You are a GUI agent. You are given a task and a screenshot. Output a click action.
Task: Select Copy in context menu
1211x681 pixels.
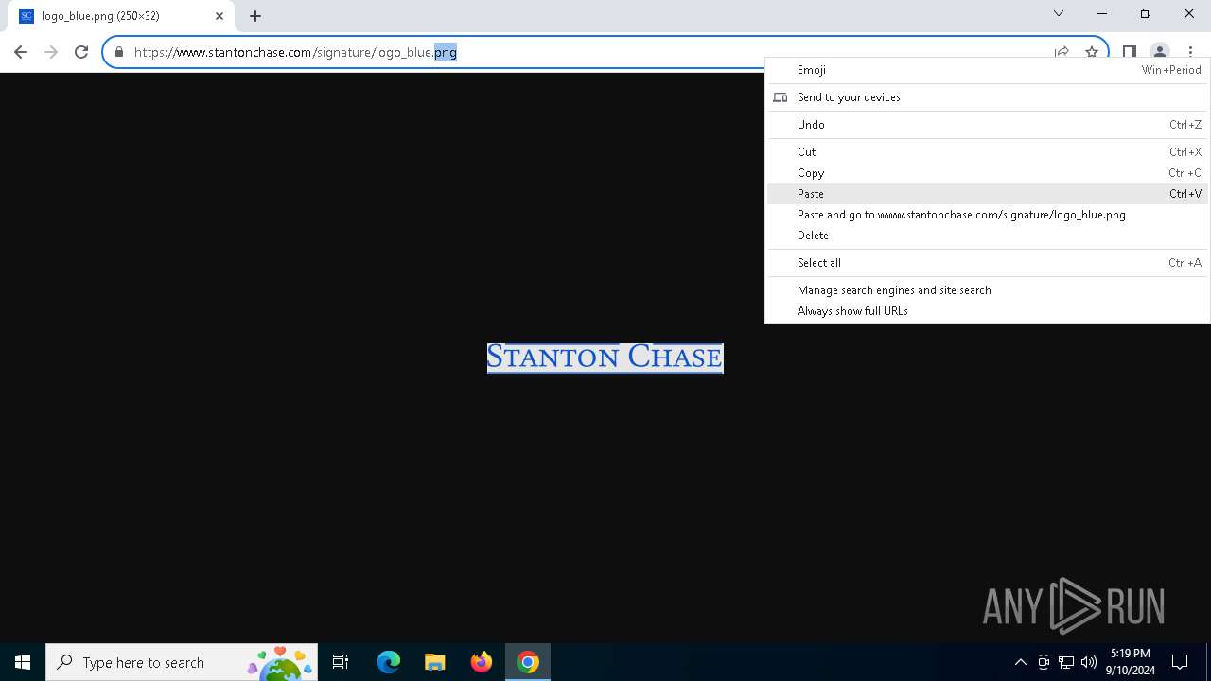988,173
